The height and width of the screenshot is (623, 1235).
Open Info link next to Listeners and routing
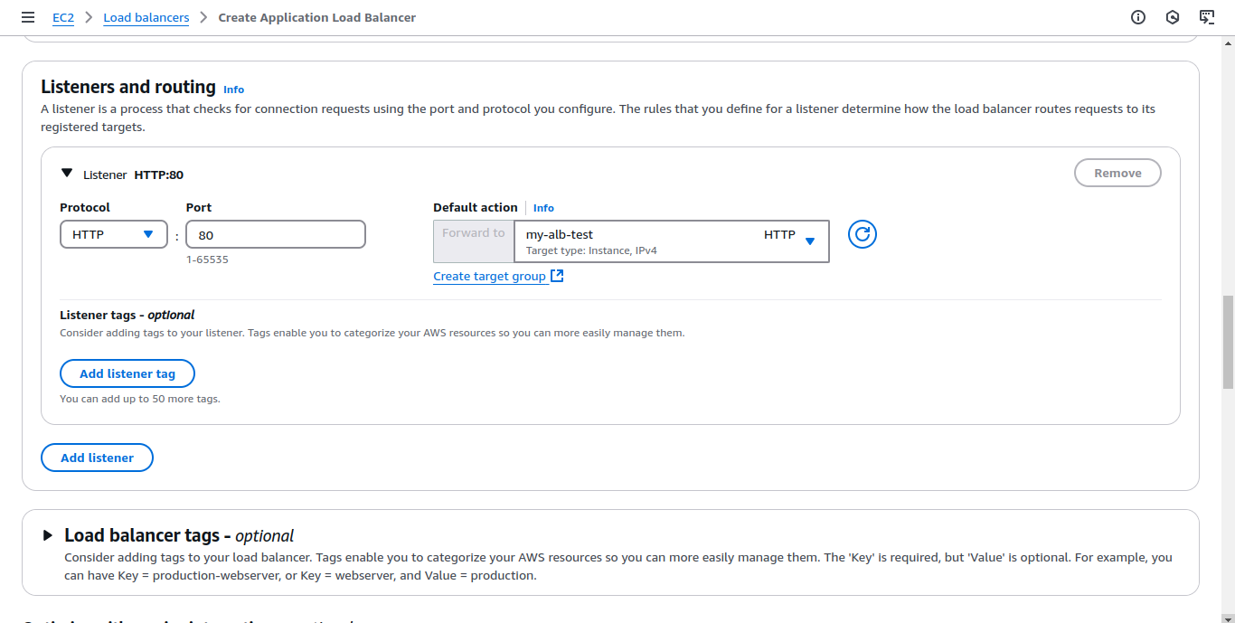click(x=233, y=90)
